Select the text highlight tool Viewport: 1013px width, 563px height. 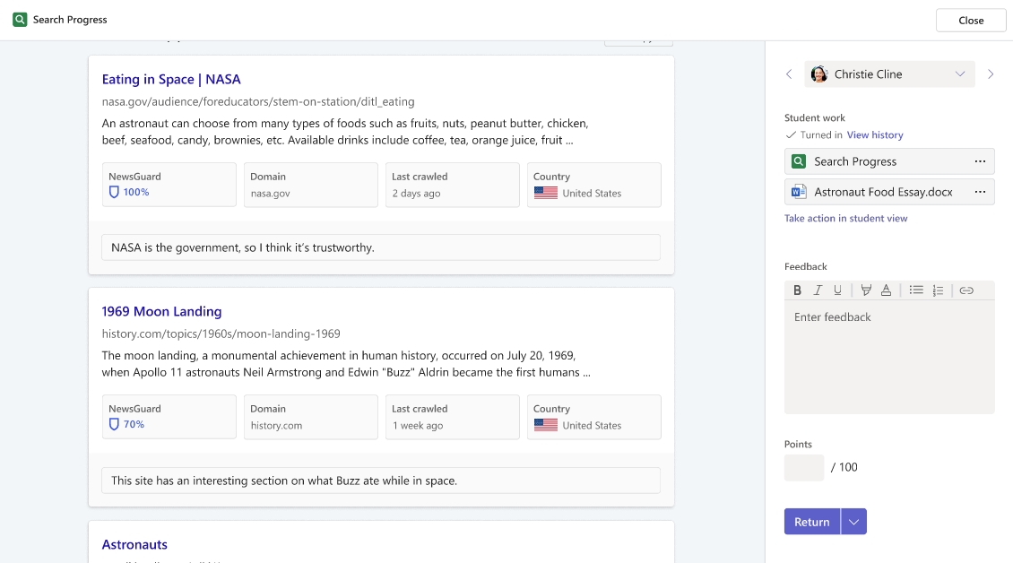866,290
